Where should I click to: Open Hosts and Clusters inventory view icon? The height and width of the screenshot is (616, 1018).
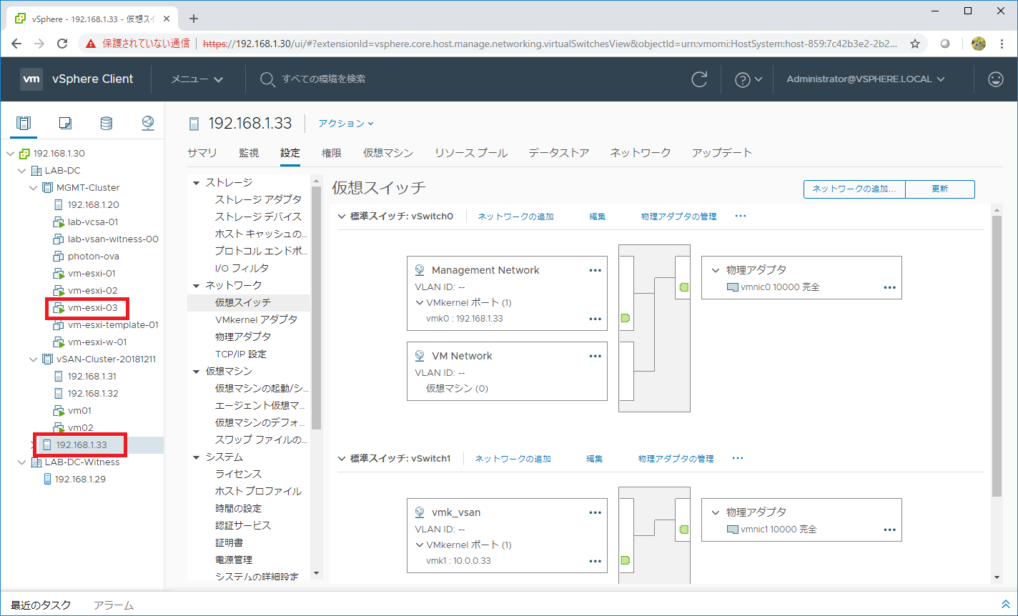click(x=24, y=123)
